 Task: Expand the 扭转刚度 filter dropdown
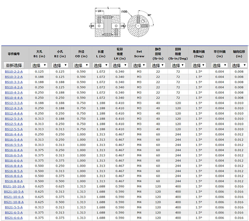coord(178,65)
